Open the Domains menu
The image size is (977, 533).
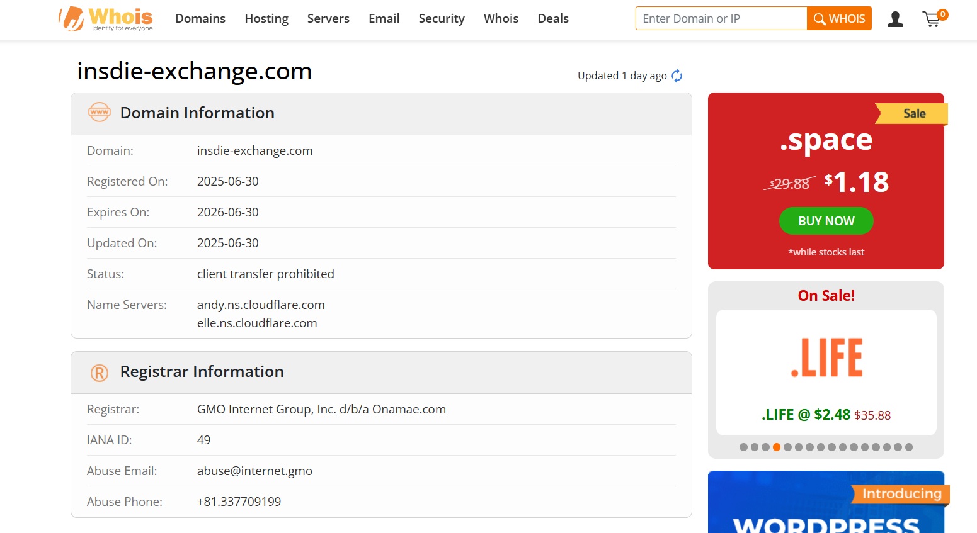[200, 18]
